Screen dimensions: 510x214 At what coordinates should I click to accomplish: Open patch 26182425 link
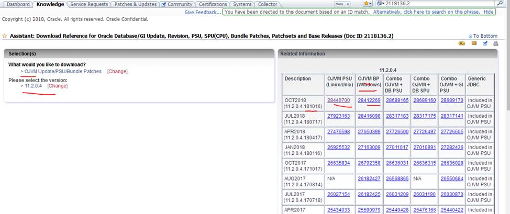coord(369,194)
